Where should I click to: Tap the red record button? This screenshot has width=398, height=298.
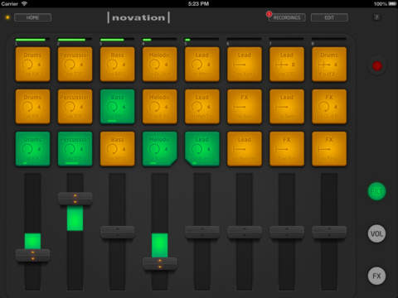(x=377, y=66)
